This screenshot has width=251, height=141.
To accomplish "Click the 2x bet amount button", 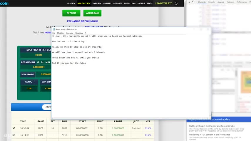I will point(42,62).
